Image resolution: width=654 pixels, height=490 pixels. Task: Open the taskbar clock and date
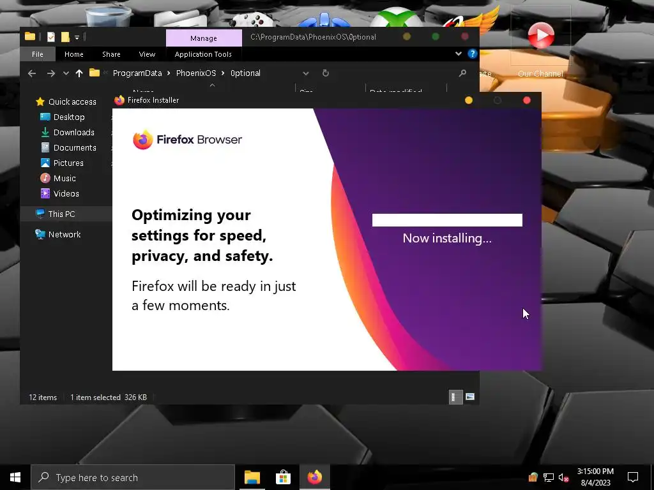(x=595, y=477)
